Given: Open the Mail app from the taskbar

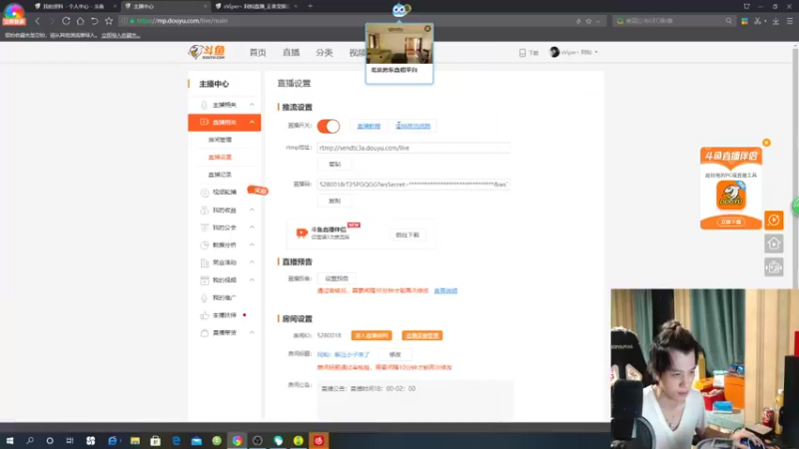Looking at the screenshot, I should coord(196,440).
